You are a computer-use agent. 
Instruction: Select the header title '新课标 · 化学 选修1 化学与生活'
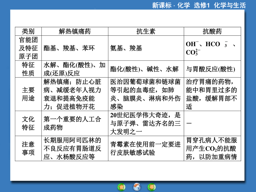(x=199, y=5)
